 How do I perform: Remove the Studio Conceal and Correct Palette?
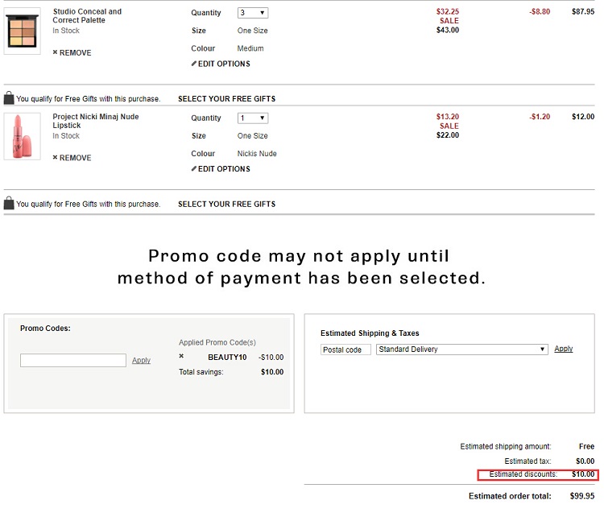72,53
